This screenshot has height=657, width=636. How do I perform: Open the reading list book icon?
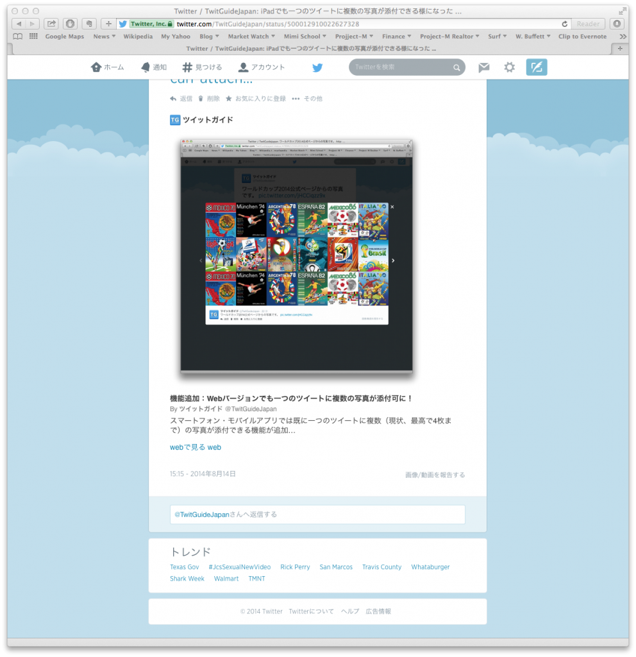(17, 37)
